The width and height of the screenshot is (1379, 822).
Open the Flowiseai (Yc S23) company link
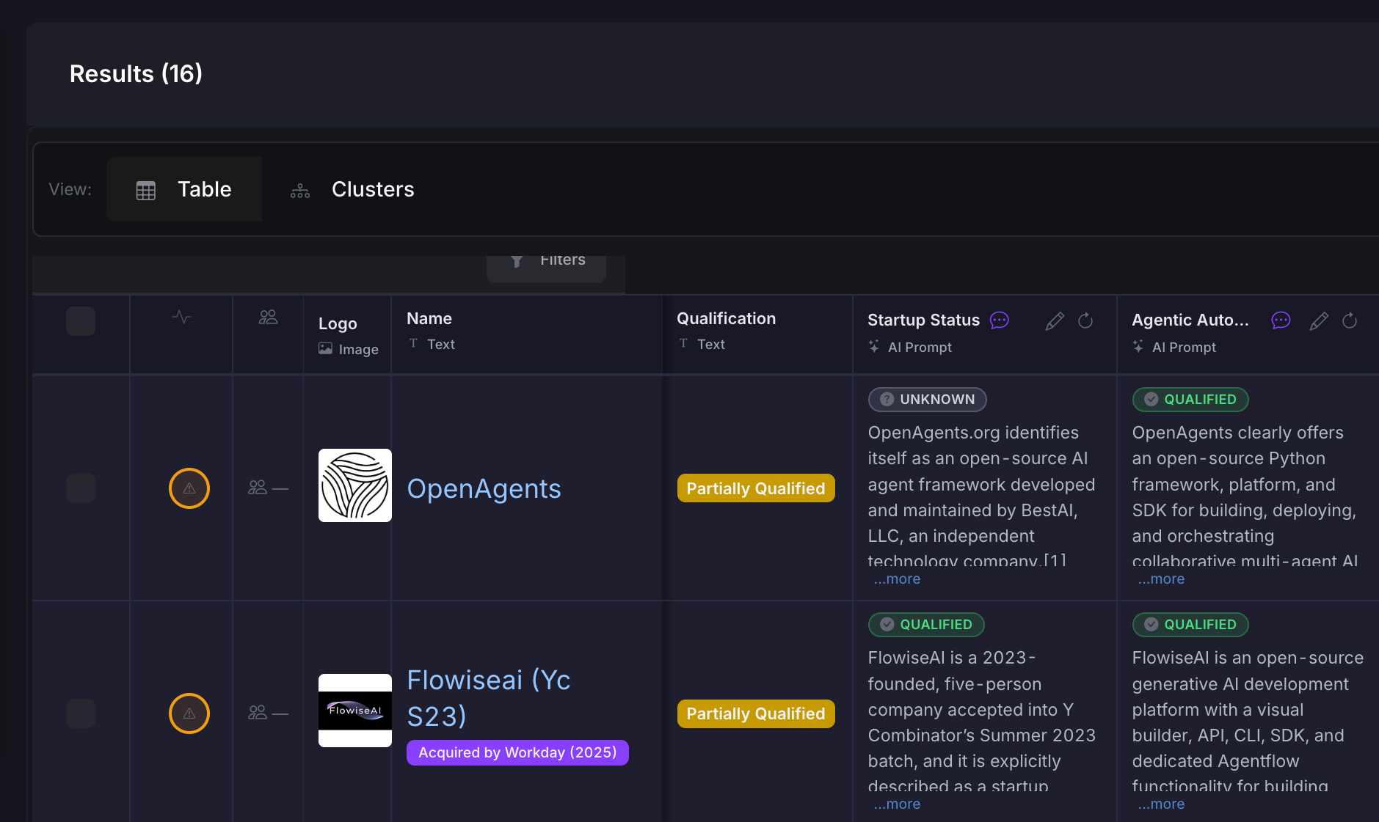coord(489,698)
